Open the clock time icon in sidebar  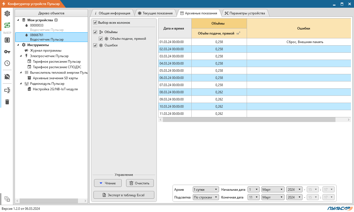click(7, 63)
